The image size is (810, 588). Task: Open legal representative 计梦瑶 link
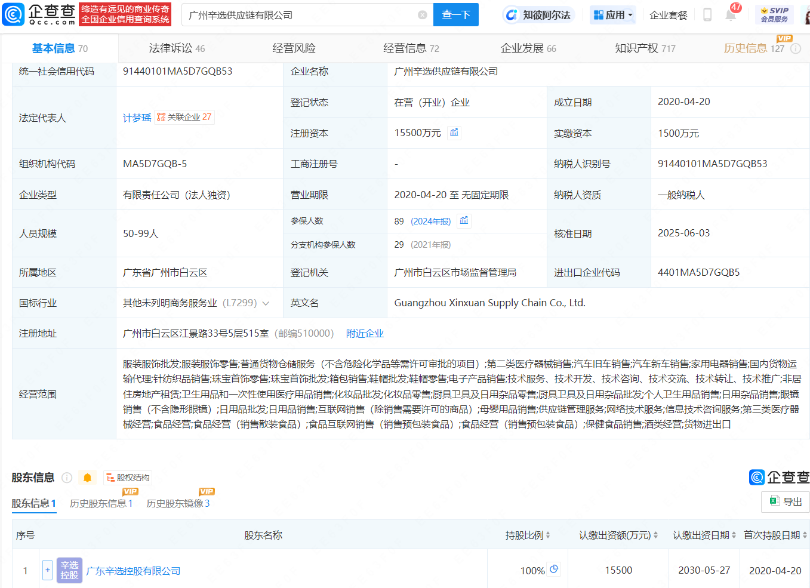(x=137, y=118)
